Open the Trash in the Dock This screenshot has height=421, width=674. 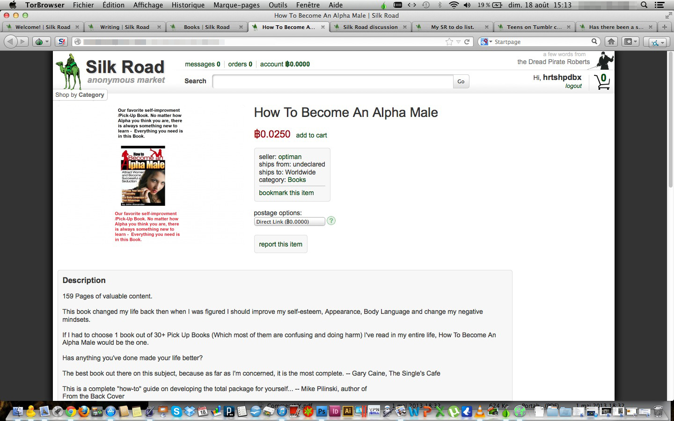(658, 411)
